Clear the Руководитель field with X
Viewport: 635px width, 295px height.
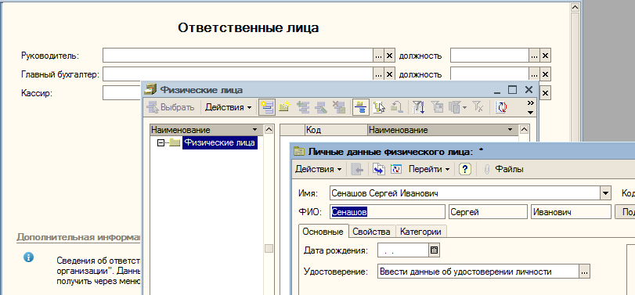389,56
